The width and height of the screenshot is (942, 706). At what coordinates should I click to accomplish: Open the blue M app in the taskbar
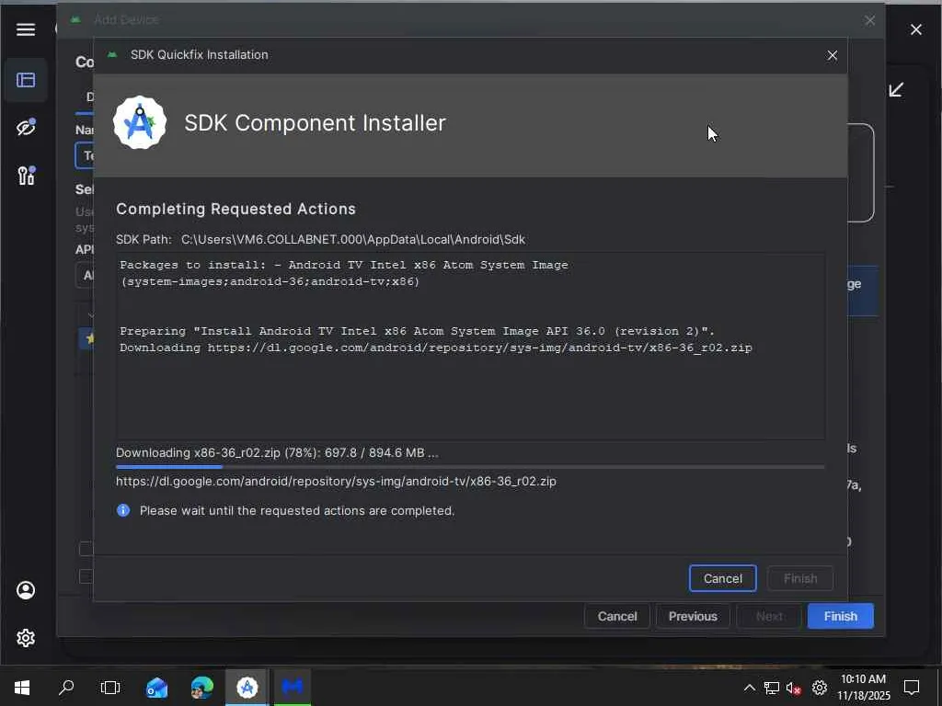click(293, 688)
